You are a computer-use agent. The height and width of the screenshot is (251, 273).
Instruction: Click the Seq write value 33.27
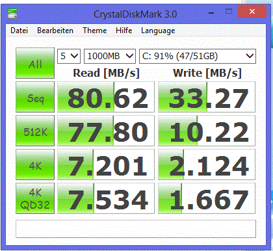pos(207,97)
